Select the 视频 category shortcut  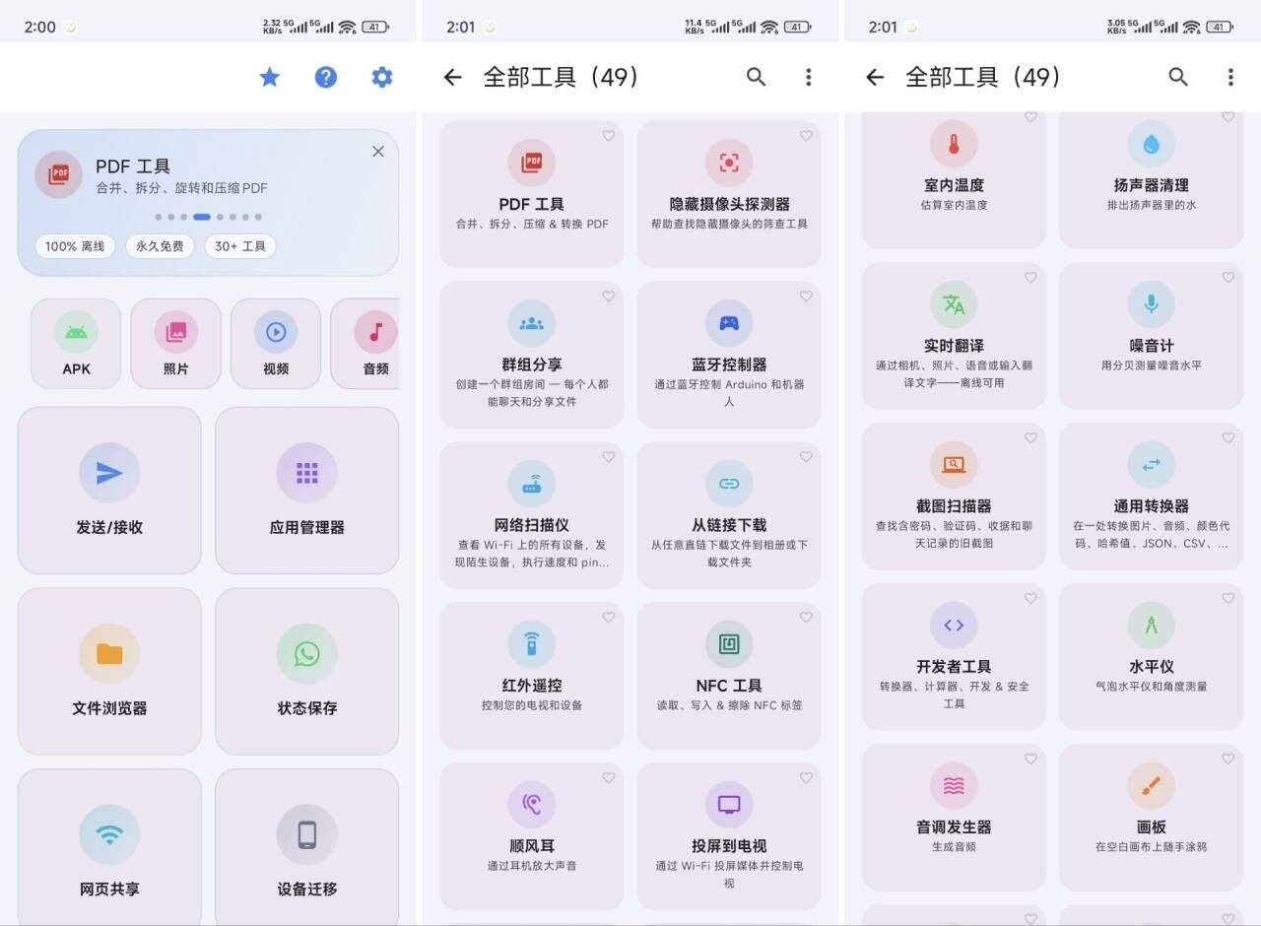pyautogui.click(x=276, y=344)
